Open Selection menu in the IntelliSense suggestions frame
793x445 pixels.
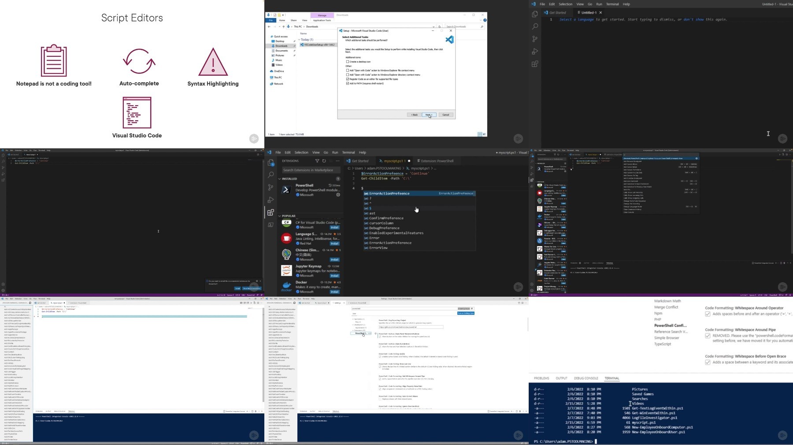click(x=301, y=152)
